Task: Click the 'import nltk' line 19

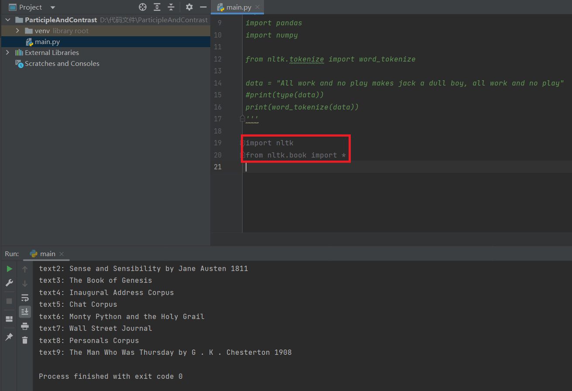Action: (x=269, y=143)
